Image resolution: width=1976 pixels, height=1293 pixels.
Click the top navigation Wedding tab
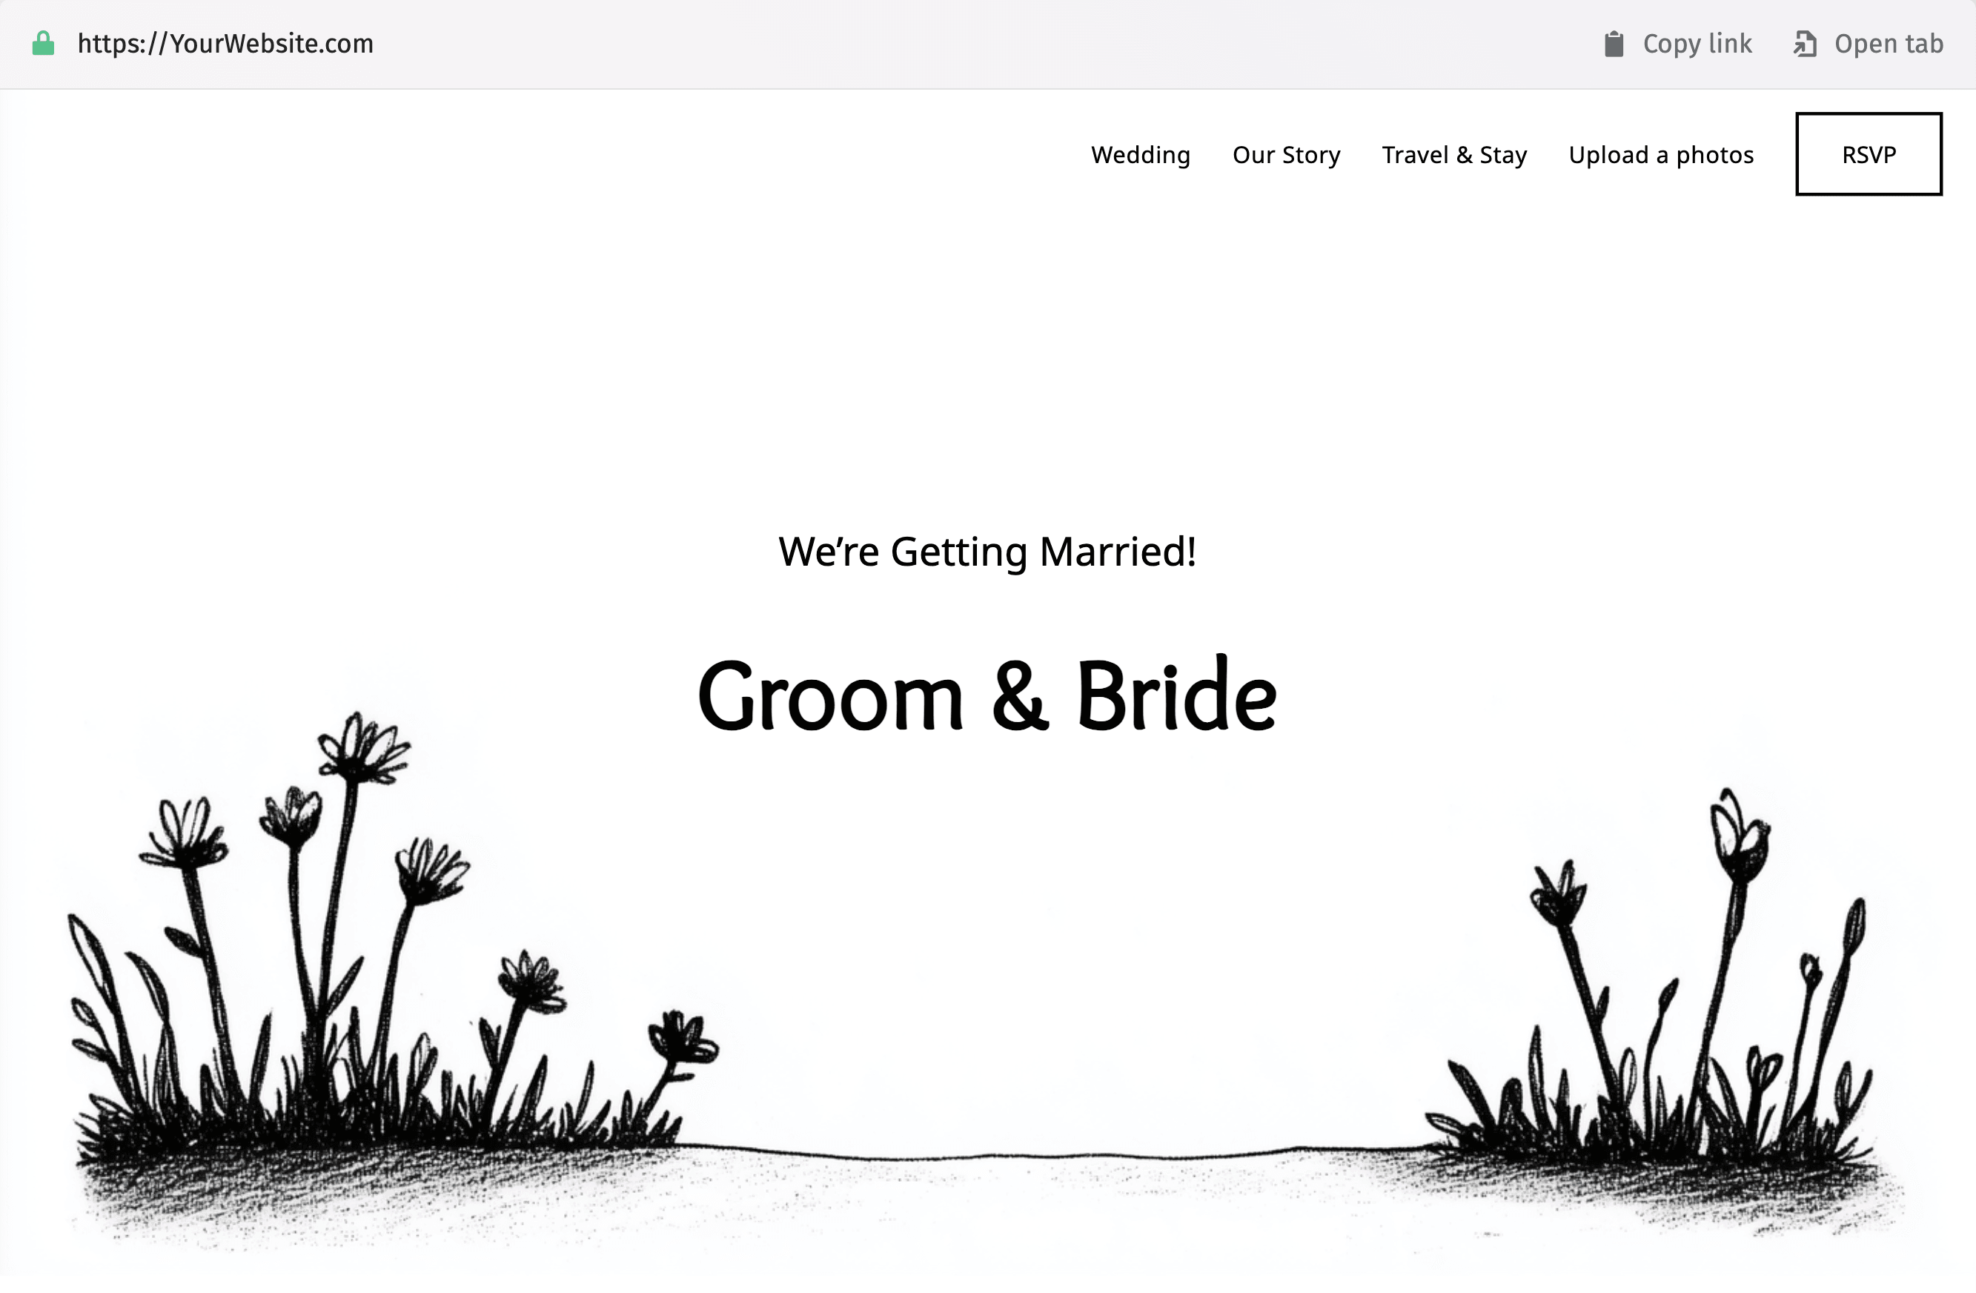pyautogui.click(x=1139, y=154)
